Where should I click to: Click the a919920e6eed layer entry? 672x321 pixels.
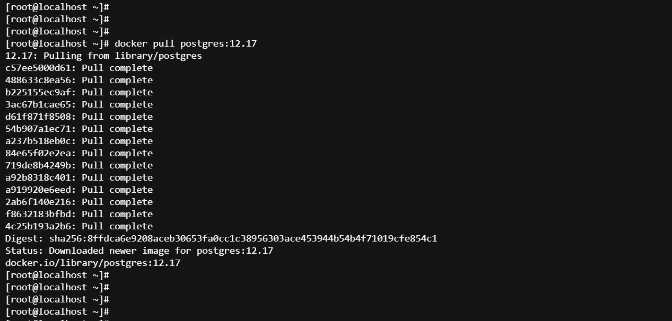(x=79, y=190)
